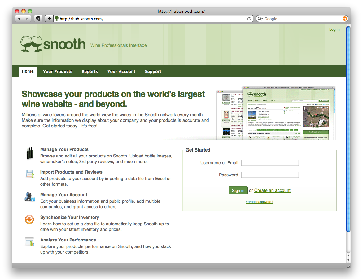Click the window resize grip corner
The width and height of the screenshot is (363, 279).
[348, 266]
